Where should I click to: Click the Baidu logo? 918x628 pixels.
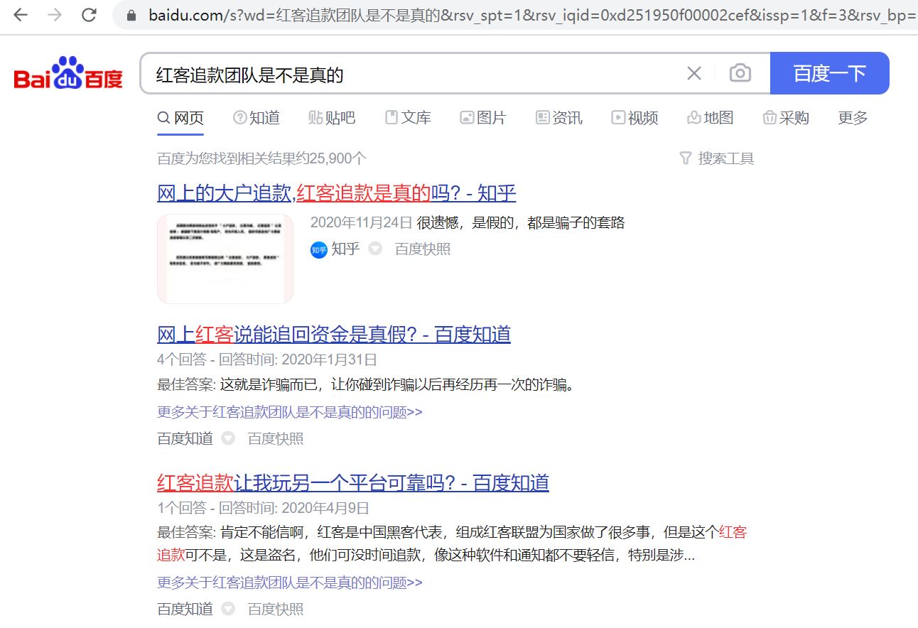click(68, 73)
